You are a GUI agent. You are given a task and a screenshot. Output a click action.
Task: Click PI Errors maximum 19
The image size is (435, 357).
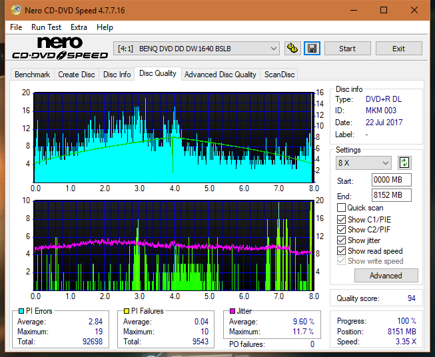(99, 332)
